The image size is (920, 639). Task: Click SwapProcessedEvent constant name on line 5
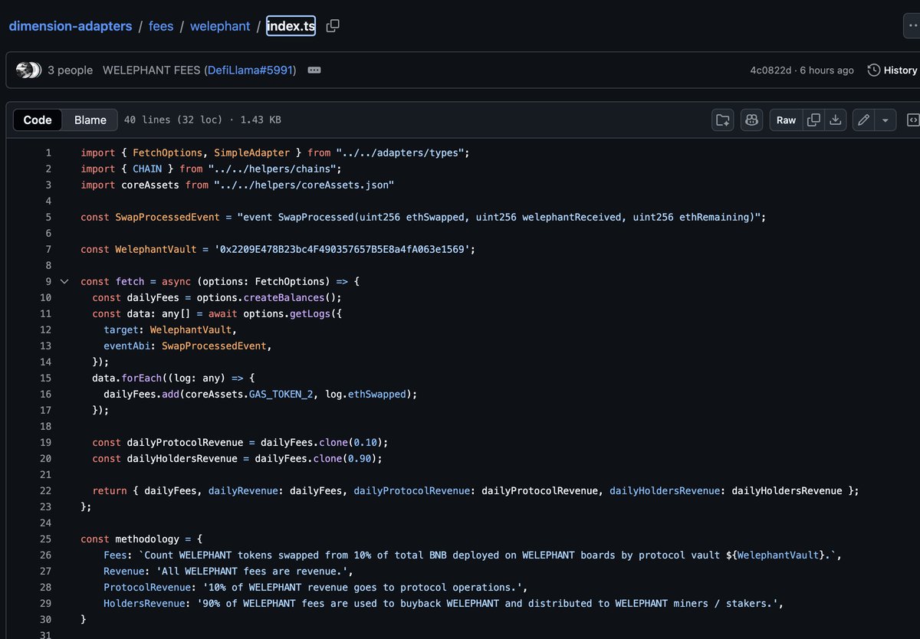167,217
